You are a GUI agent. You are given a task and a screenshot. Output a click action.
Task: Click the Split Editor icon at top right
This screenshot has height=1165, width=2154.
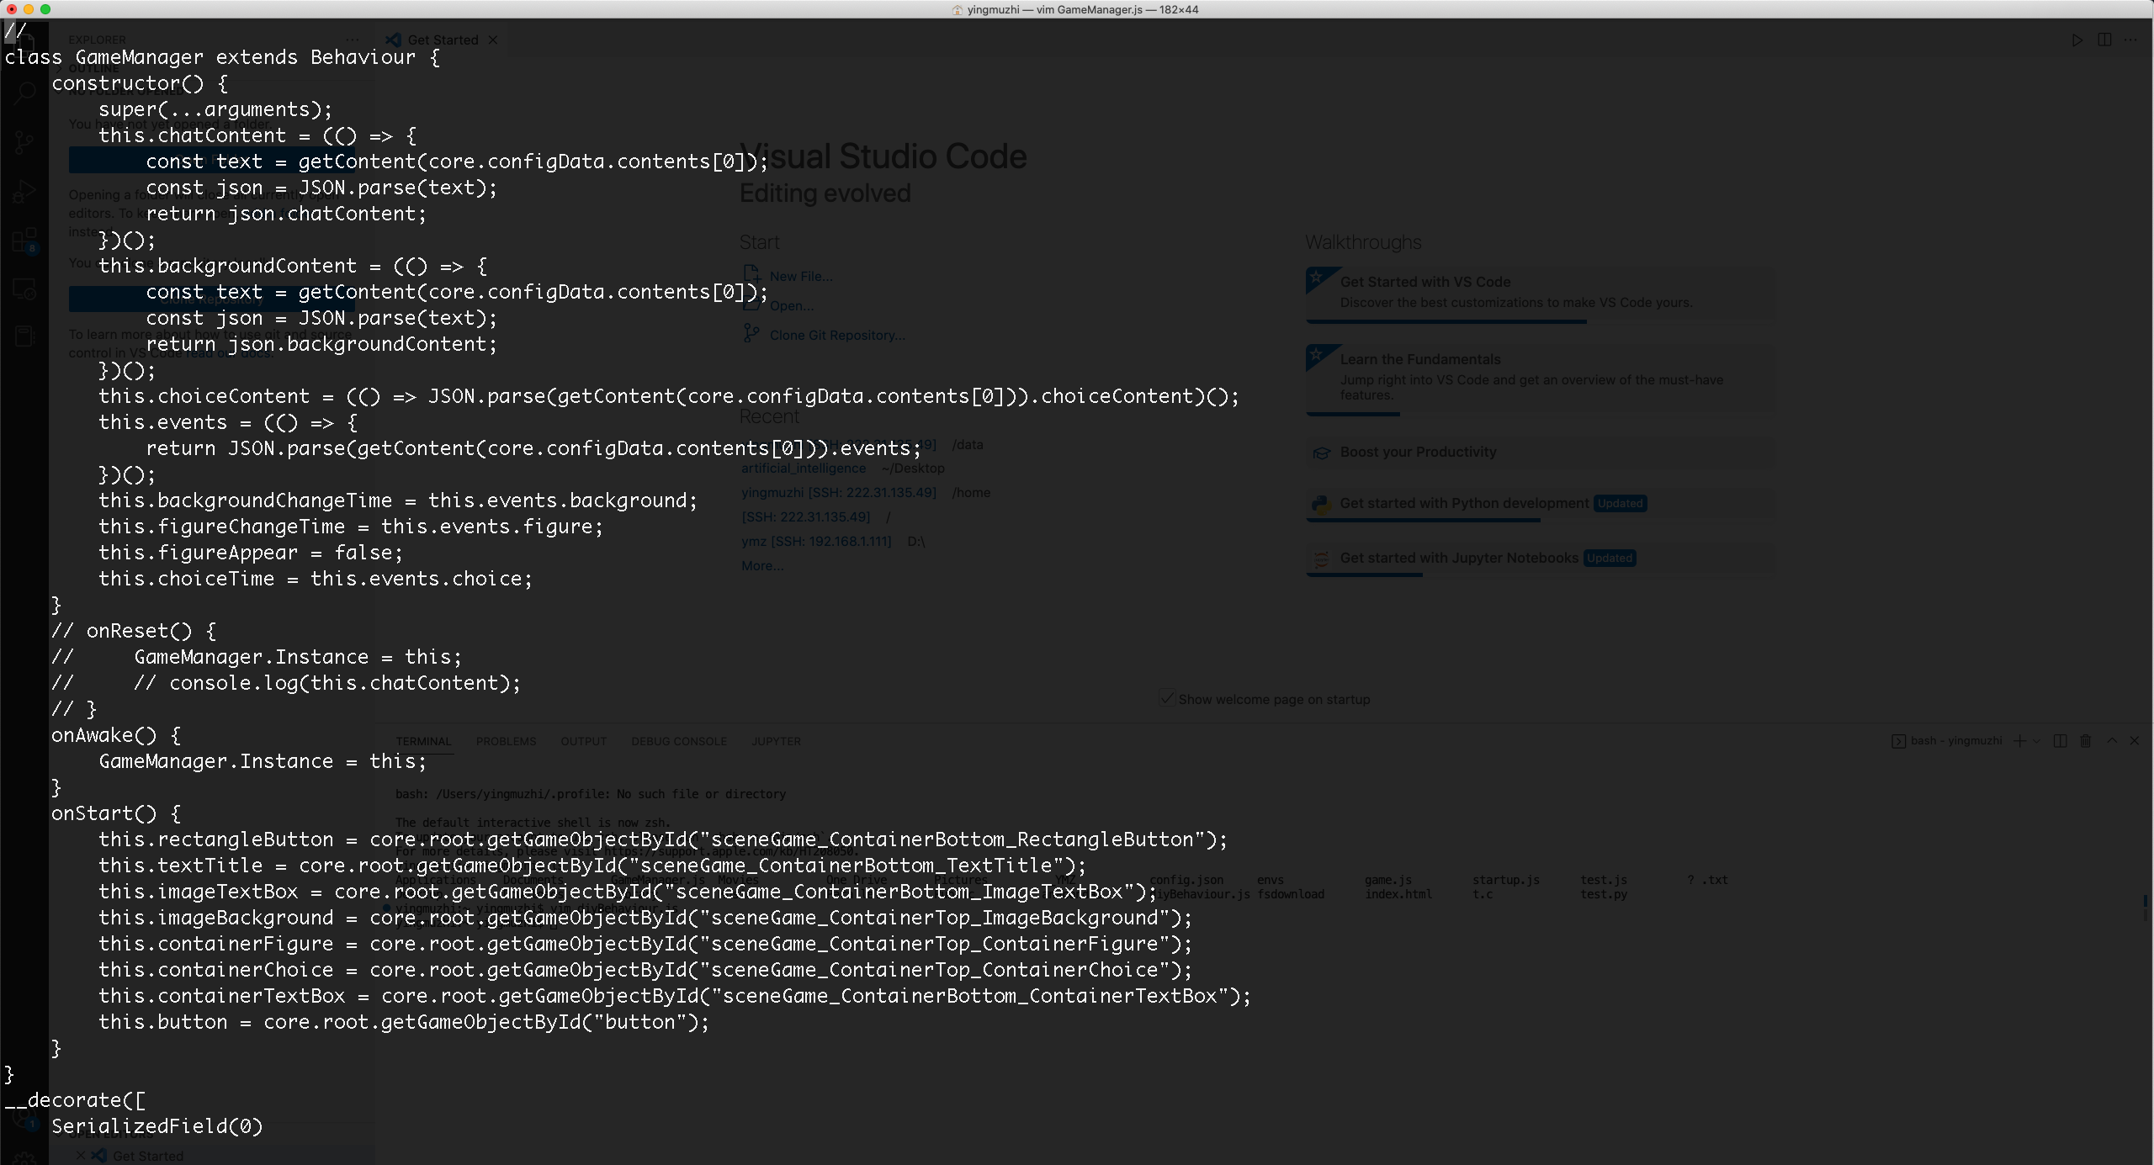pos(2104,40)
